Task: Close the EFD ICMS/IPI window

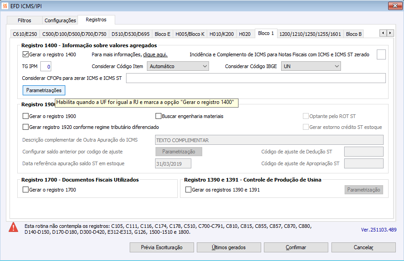Action: coord(395,5)
